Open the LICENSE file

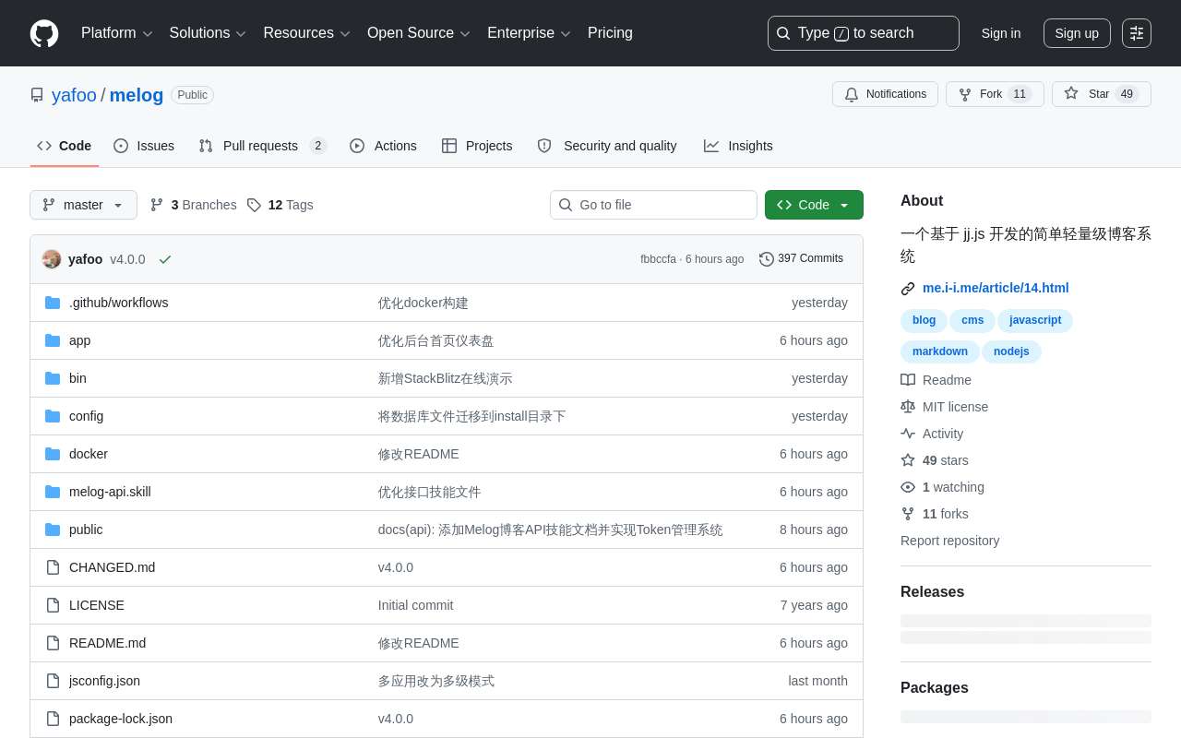97,605
